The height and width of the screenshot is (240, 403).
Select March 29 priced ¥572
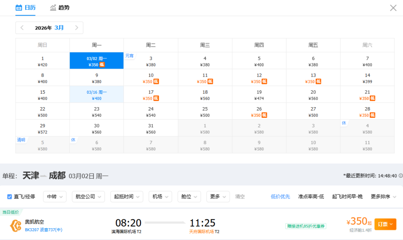(42, 128)
